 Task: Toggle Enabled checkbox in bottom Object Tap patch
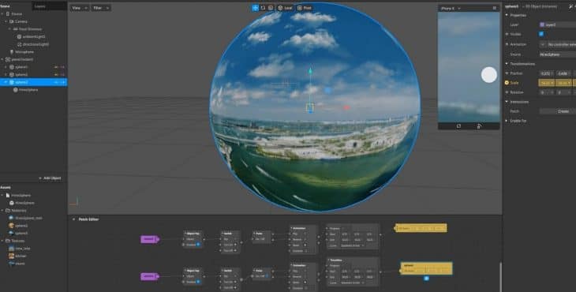click(x=198, y=282)
